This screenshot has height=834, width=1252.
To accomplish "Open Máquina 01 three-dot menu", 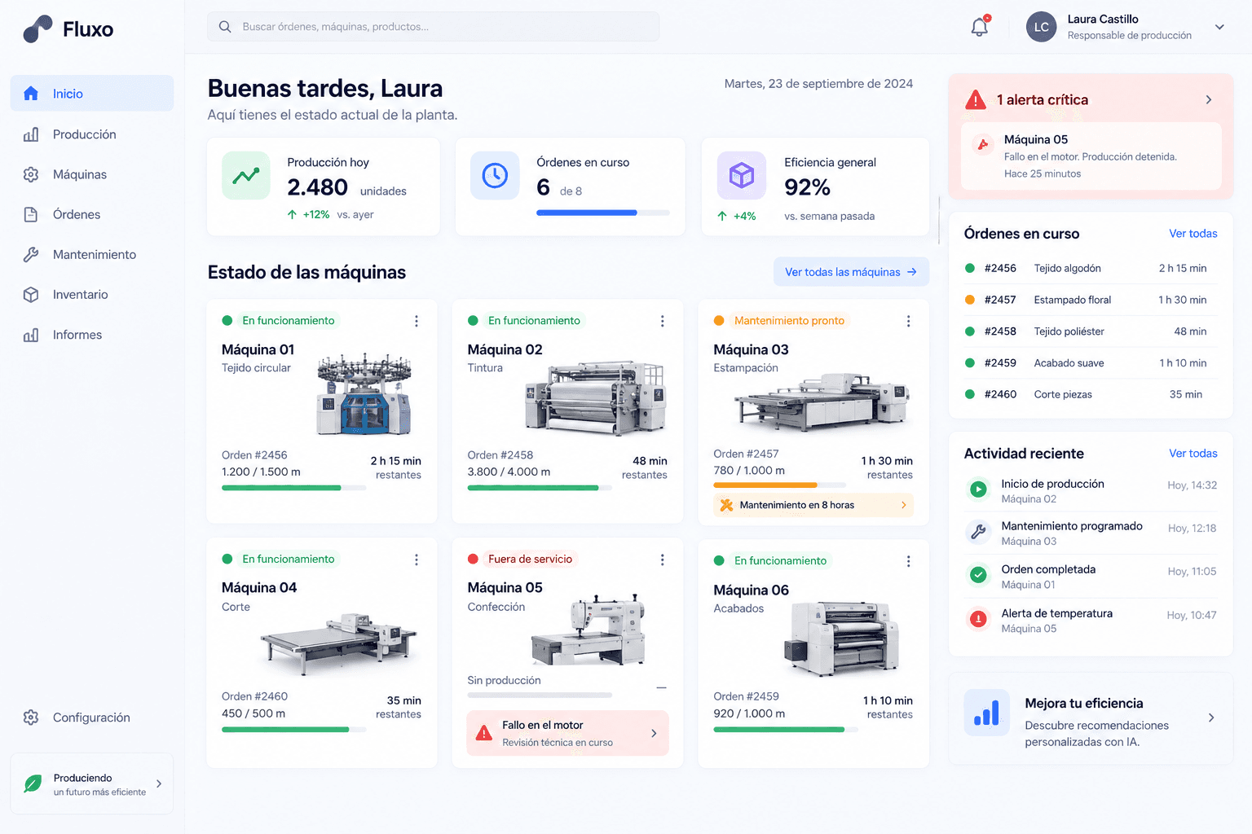I will 417,321.
